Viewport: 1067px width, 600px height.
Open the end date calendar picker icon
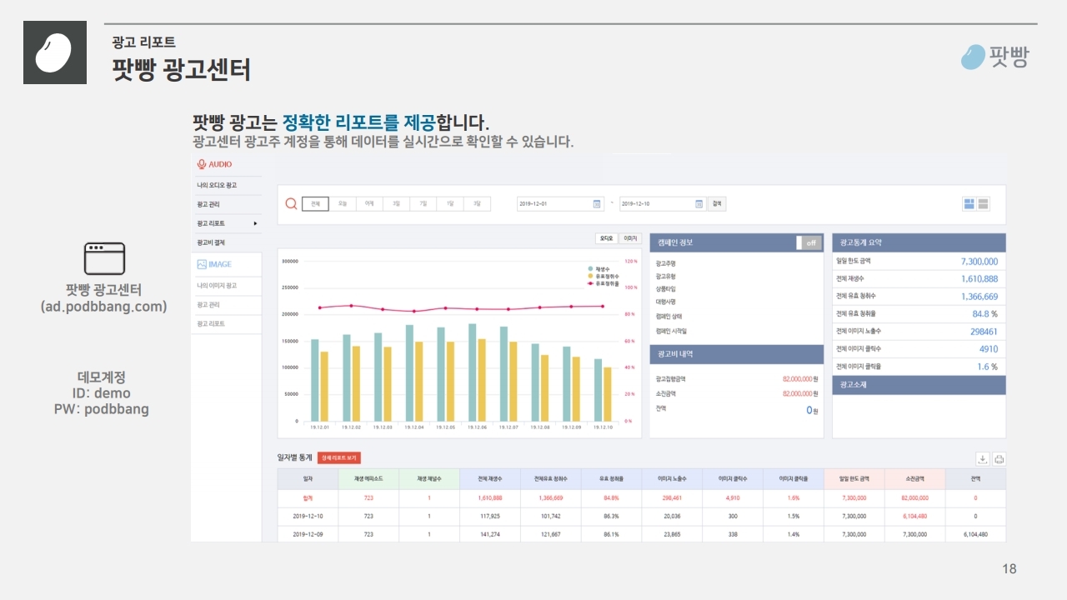tap(699, 203)
